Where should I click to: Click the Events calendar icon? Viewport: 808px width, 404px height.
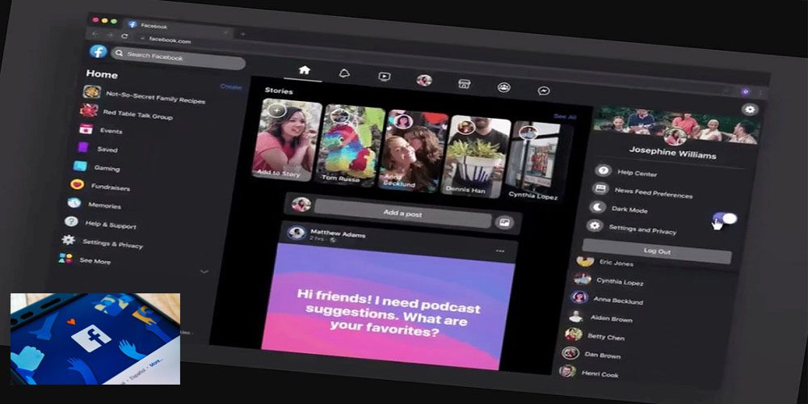coord(86,128)
